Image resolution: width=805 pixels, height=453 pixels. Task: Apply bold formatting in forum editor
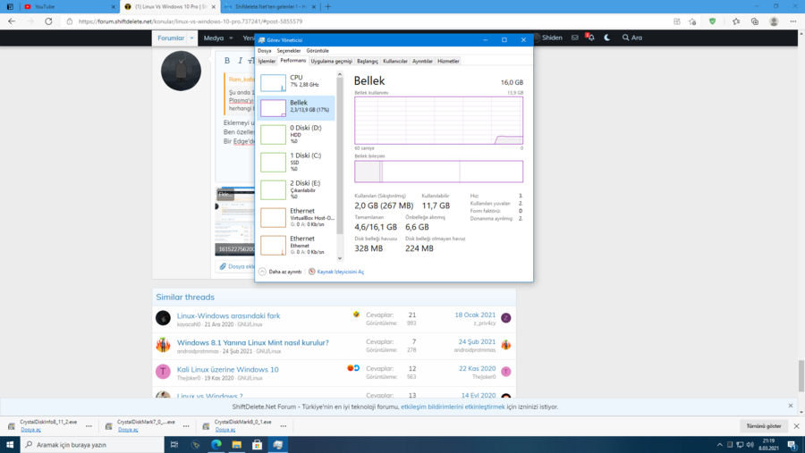(227, 61)
